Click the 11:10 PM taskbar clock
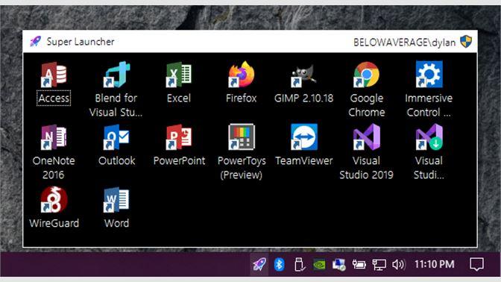This screenshot has width=501, height=282. point(434,264)
